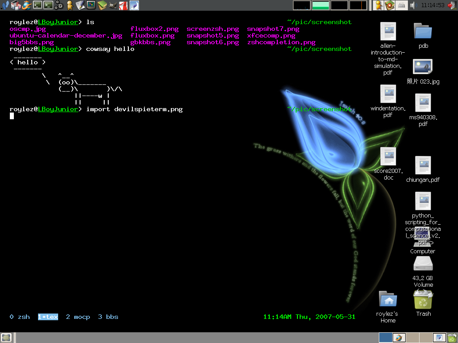Click the terminal cursor block below the prompt
Image resolution: width=458 pixels, height=343 pixels.
click(12, 116)
